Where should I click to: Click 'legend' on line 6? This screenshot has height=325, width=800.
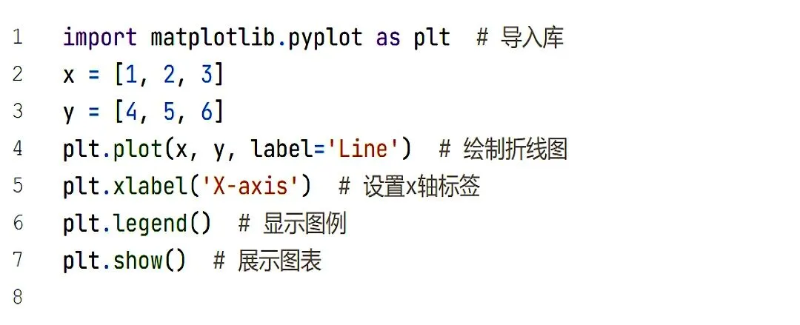pos(150,224)
